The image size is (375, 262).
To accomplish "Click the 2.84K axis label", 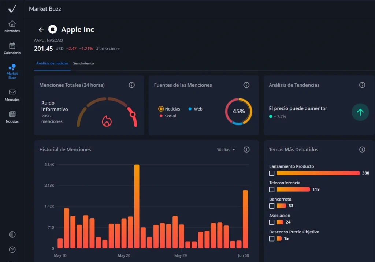I will coord(49,164).
